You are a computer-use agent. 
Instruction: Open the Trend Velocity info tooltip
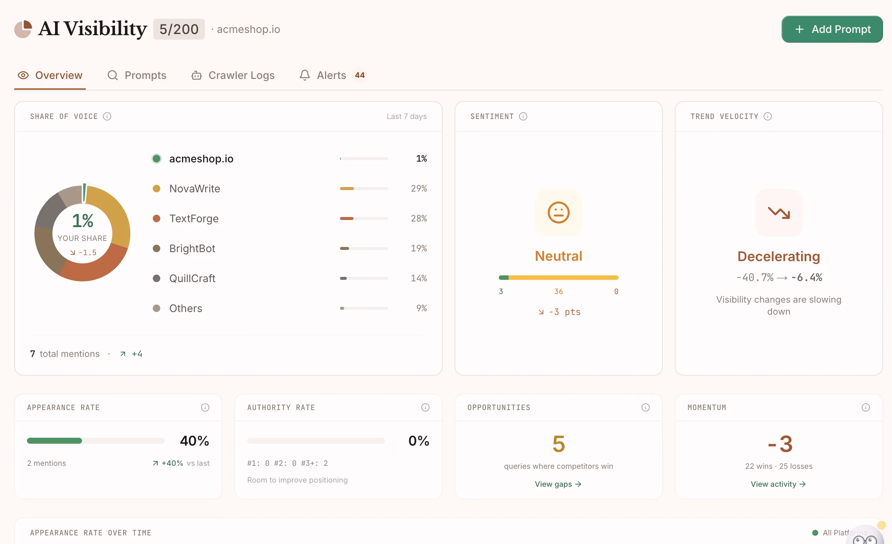[x=768, y=116]
